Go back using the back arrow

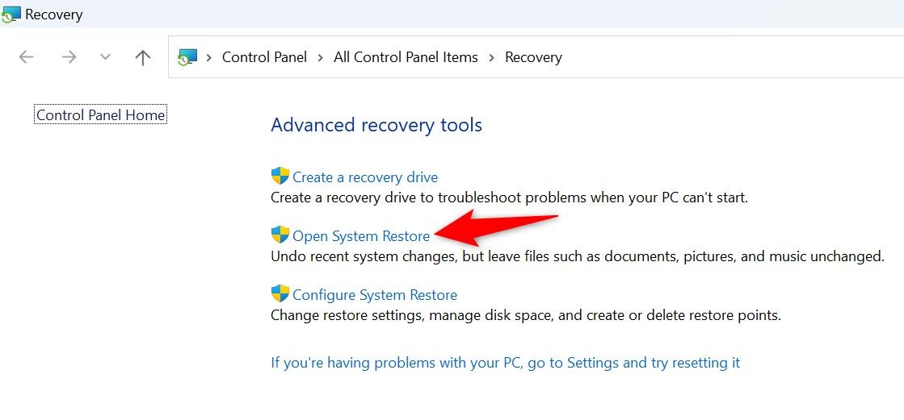27,57
